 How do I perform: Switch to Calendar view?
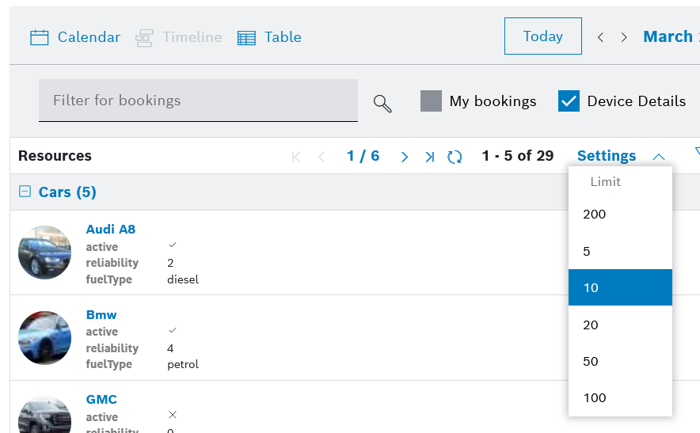[x=75, y=37]
